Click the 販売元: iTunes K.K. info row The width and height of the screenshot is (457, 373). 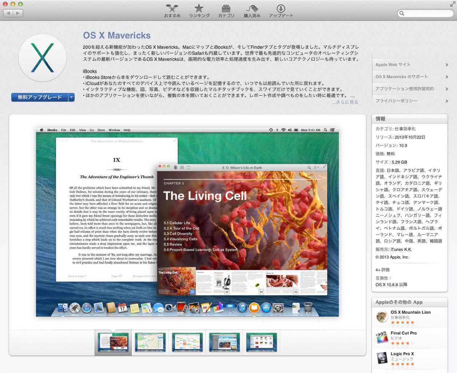(394, 249)
